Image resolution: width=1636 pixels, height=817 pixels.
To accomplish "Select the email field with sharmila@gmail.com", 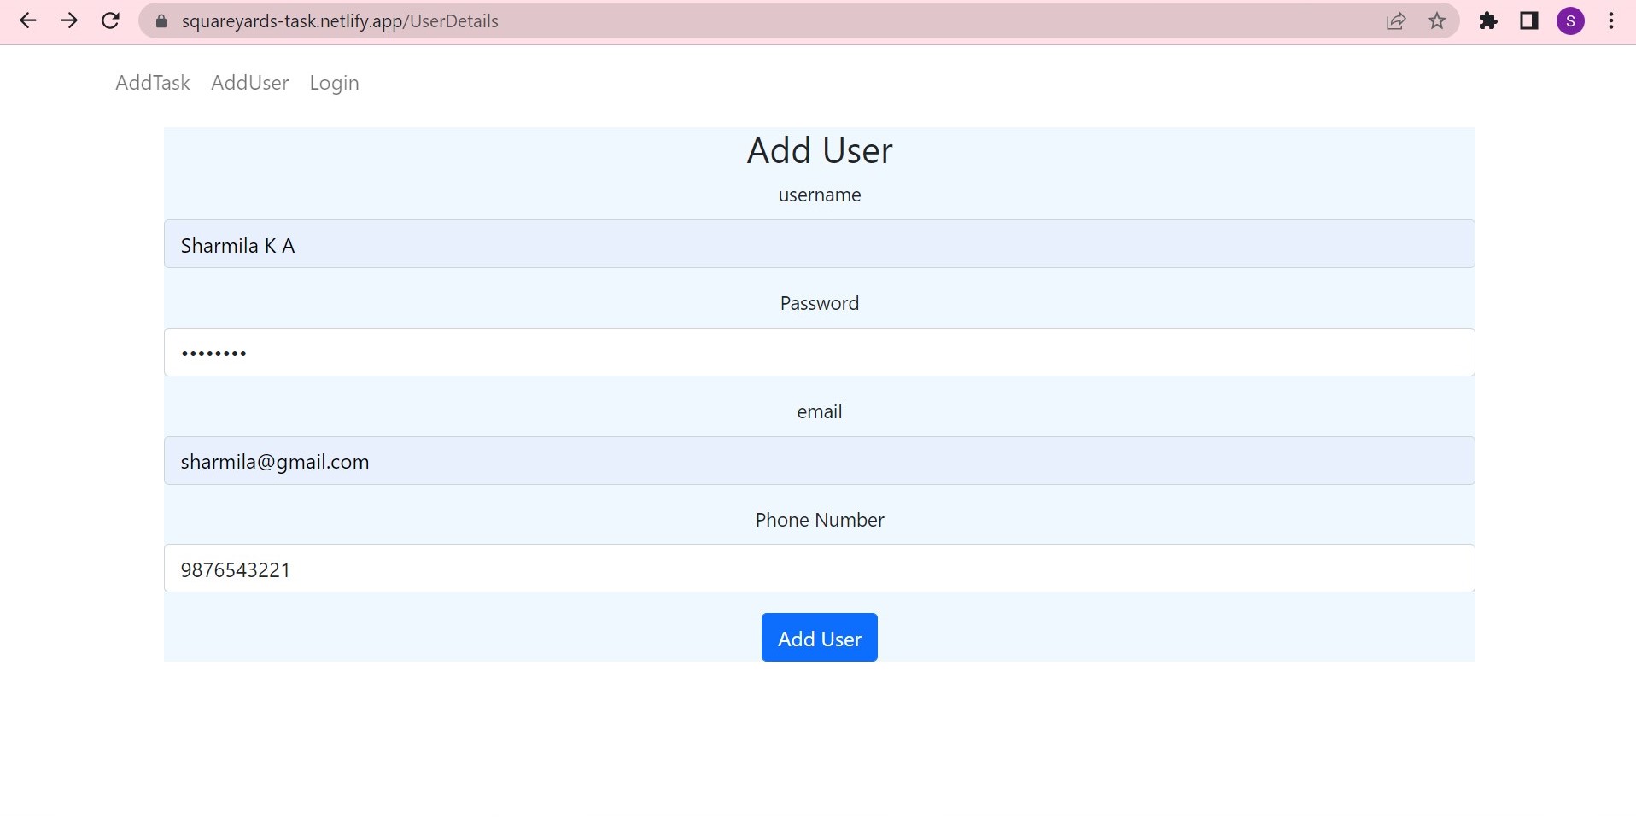I will pyautogui.click(x=819, y=461).
